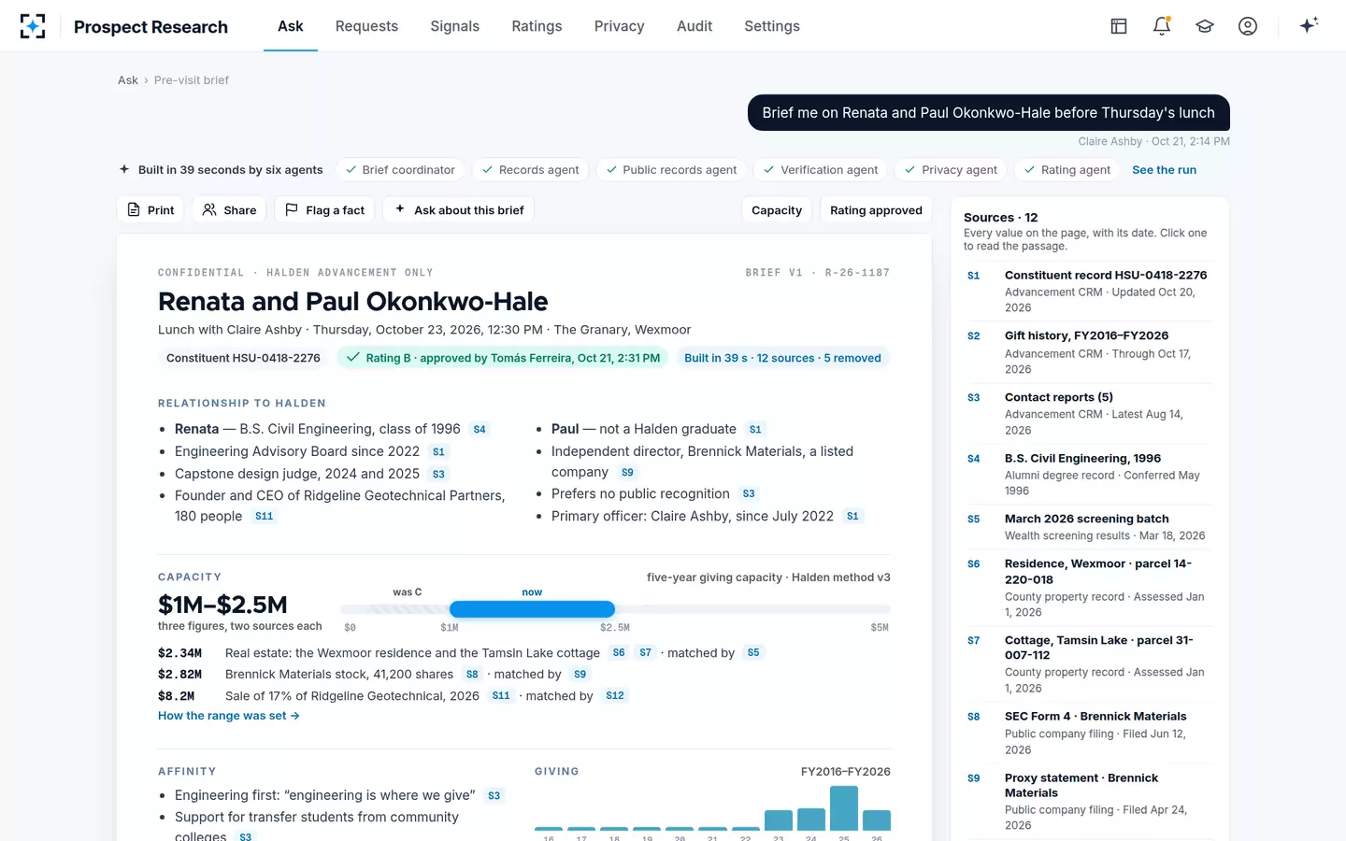The image size is (1346, 841).
Task: Select the Capacity button
Action: (x=777, y=210)
